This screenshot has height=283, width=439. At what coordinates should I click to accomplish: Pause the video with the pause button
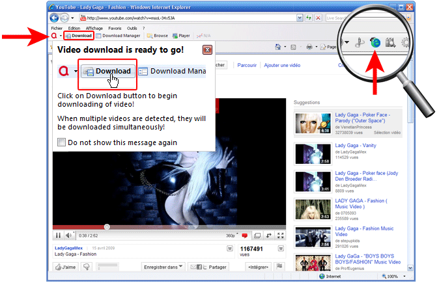[58, 236]
